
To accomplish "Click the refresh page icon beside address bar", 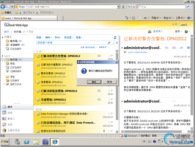I will click(129, 7).
